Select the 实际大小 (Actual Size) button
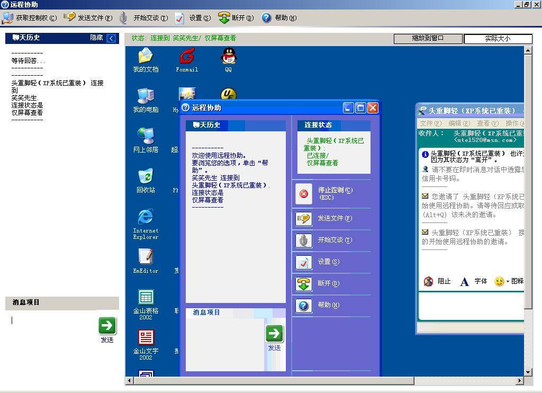 [498, 39]
